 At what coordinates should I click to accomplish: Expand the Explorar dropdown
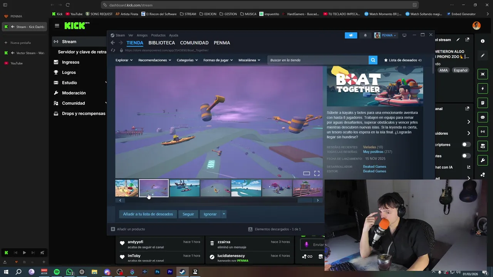click(124, 60)
